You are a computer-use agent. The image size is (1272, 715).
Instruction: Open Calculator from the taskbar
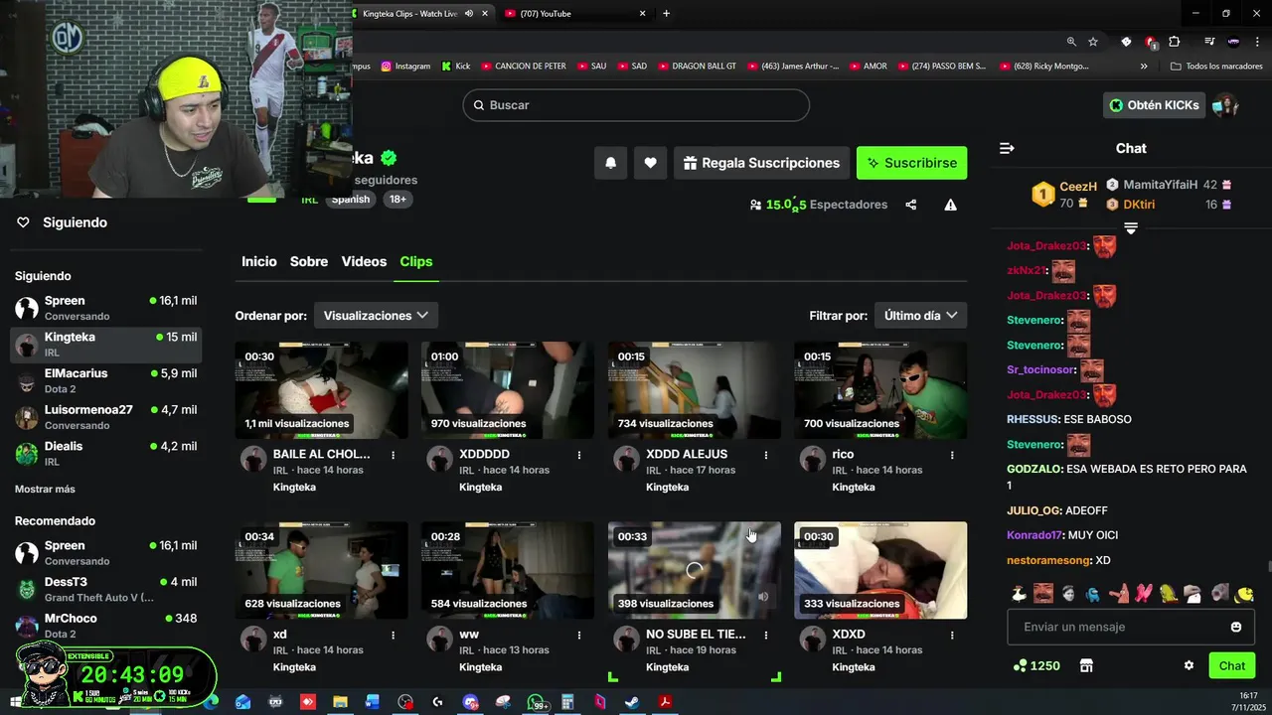pyautogui.click(x=567, y=702)
